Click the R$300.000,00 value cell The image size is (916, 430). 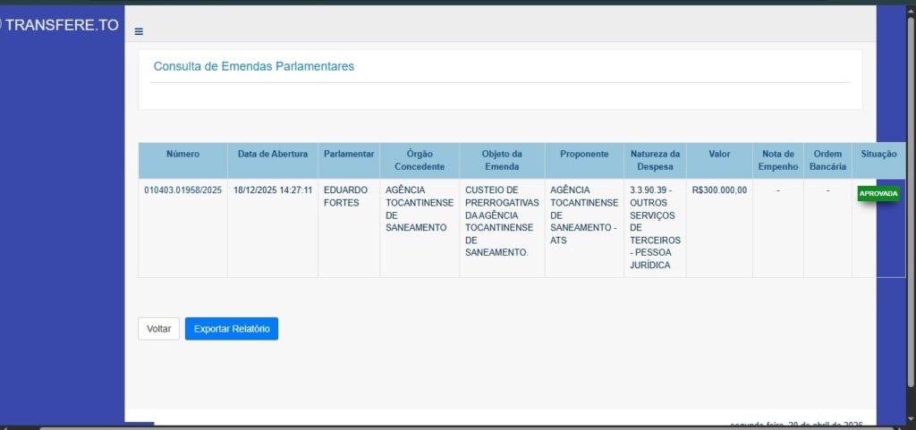719,190
